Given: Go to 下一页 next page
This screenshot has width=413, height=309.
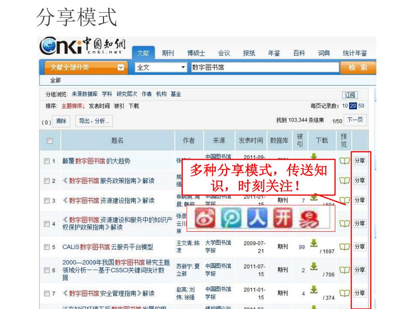Looking at the screenshot, I should coord(355,120).
